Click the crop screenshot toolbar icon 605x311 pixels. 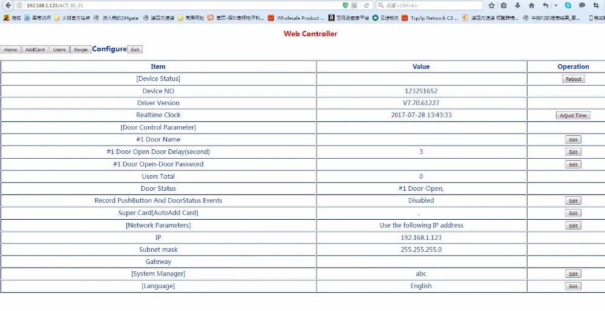click(596, 5)
